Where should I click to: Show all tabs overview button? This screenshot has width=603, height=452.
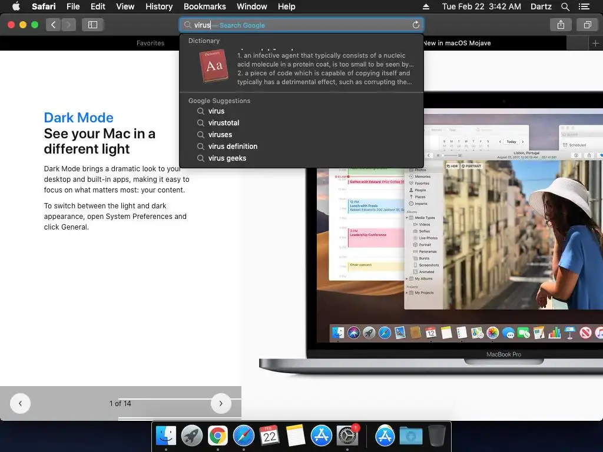(x=587, y=25)
